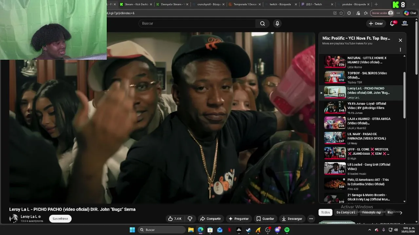The image size is (419, 235).
Task: Switch to twitch - Búsqueda tab
Action: [281, 4]
